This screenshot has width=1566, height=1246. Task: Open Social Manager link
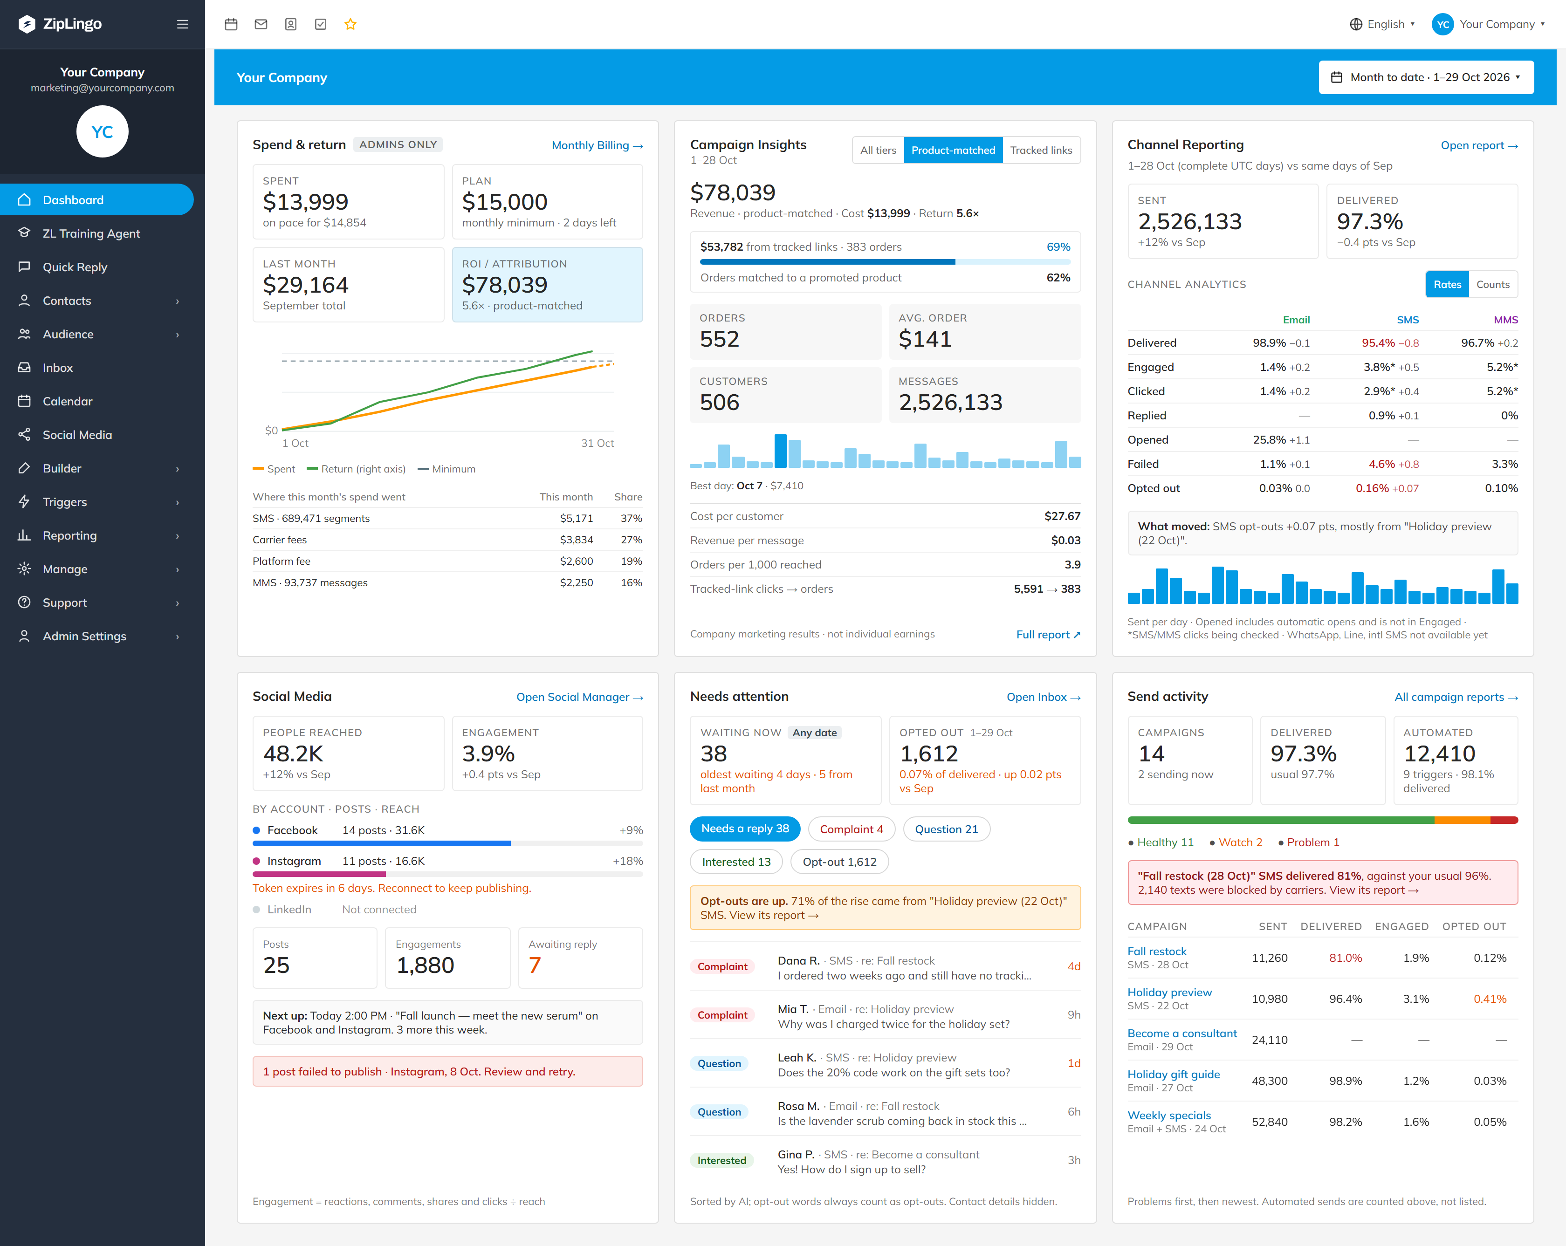click(580, 697)
